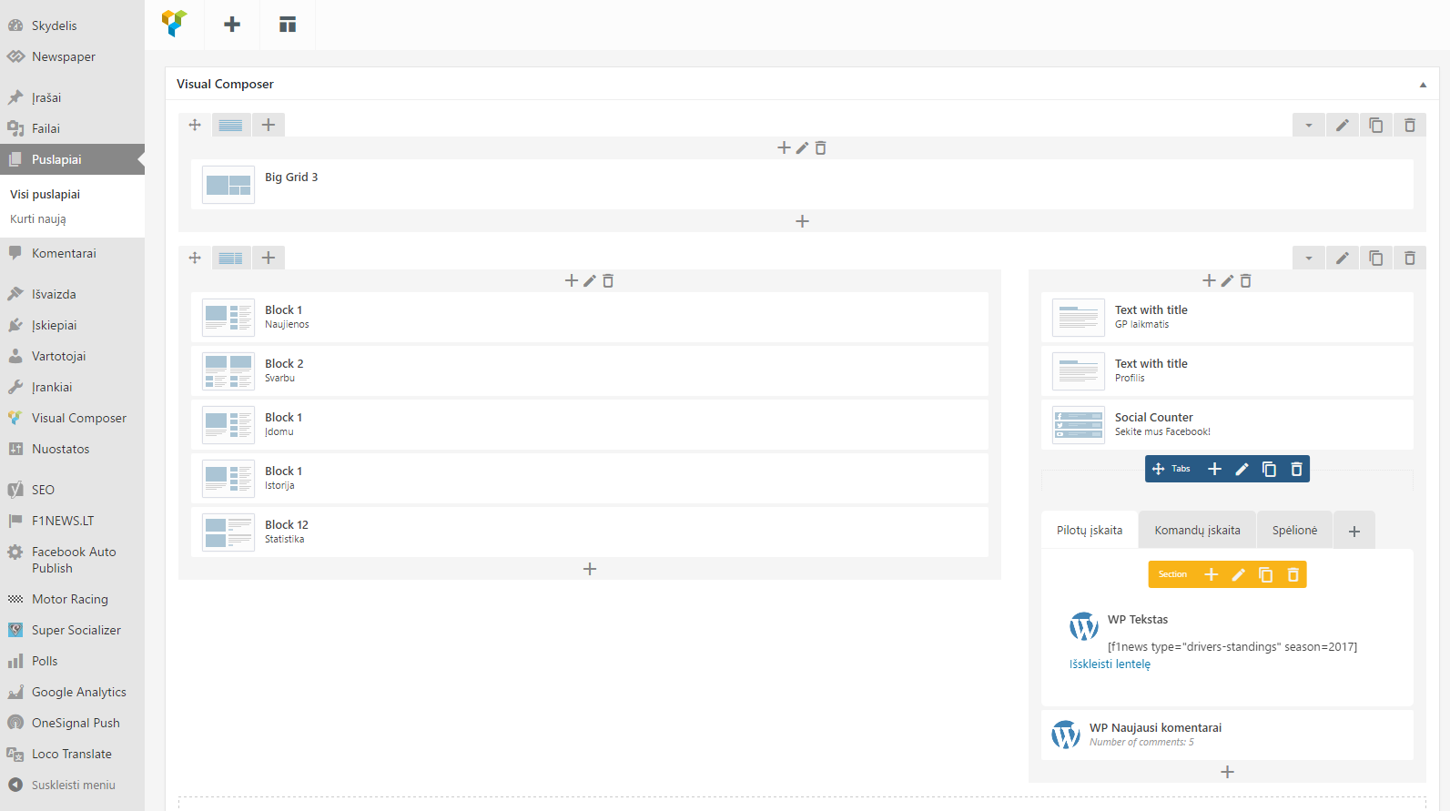Add column to Big Grid 3 row
This screenshot has width=1450, height=811.
click(x=269, y=125)
